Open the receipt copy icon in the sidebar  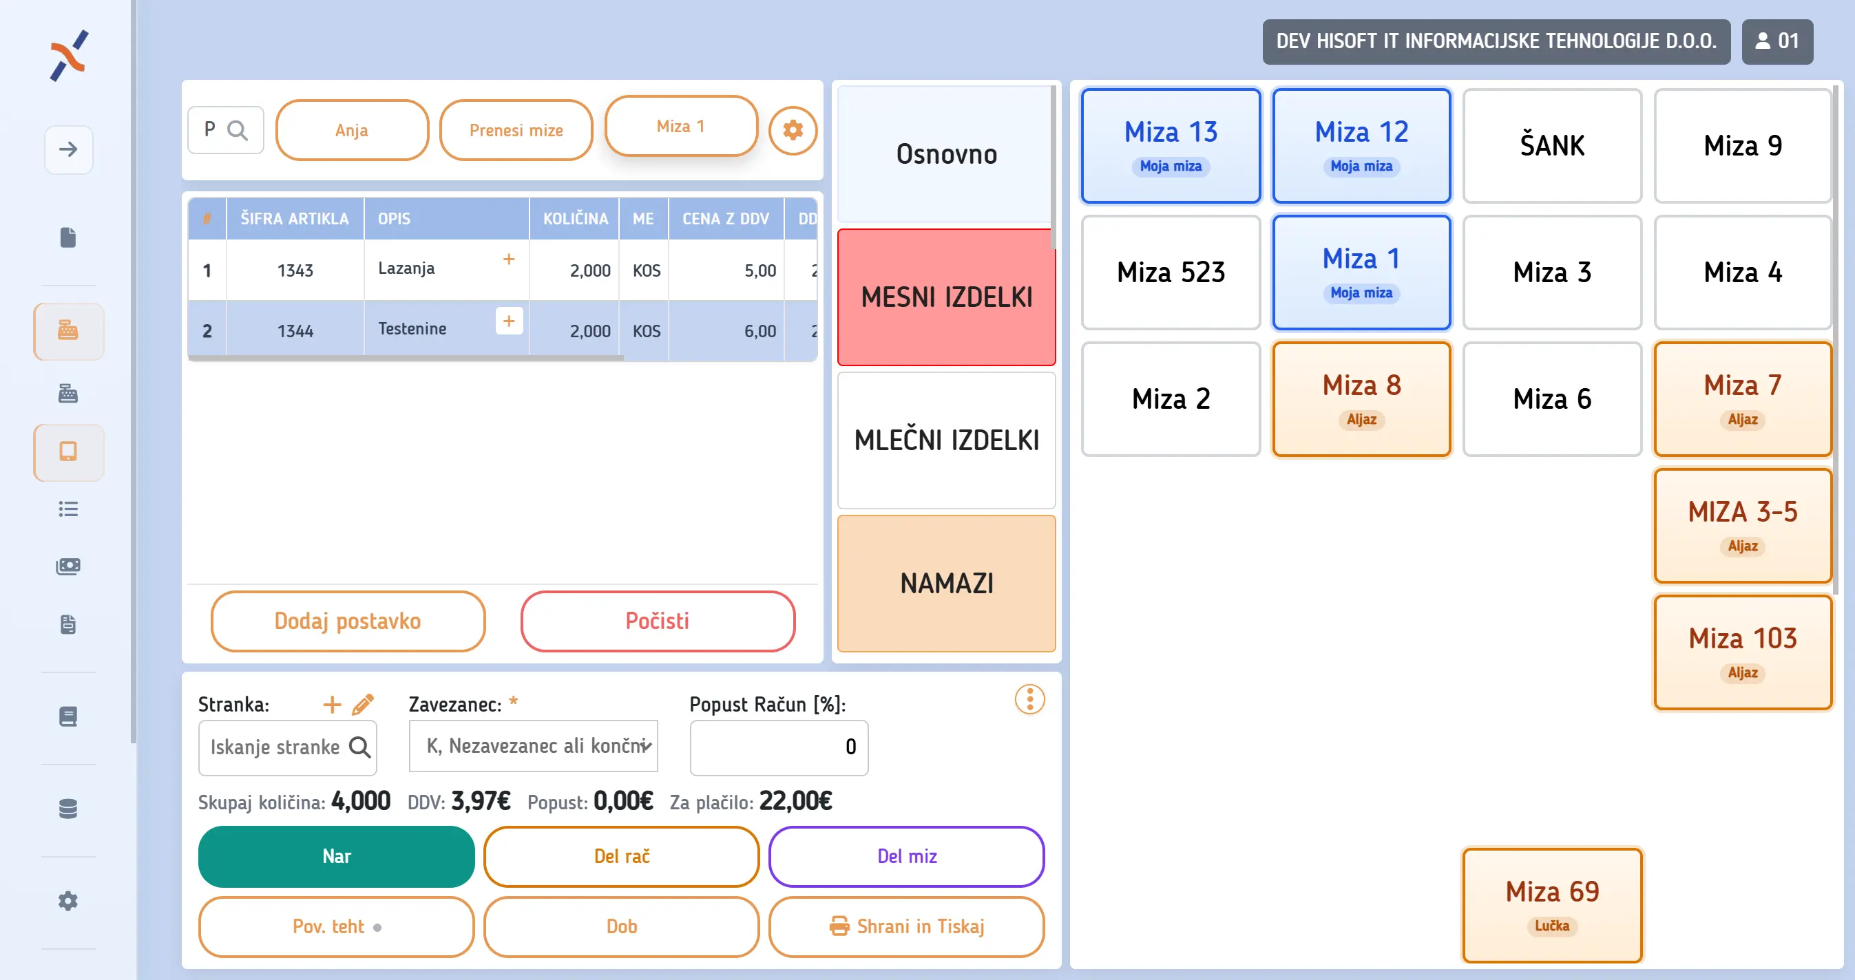click(x=68, y=624)
